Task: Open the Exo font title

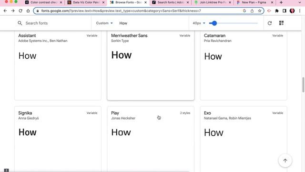Action: click(x=207, y=113)
